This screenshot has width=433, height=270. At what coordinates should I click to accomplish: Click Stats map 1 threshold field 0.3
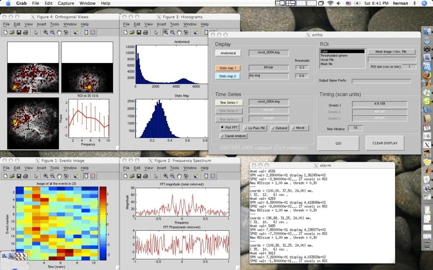tap(302, 67)
